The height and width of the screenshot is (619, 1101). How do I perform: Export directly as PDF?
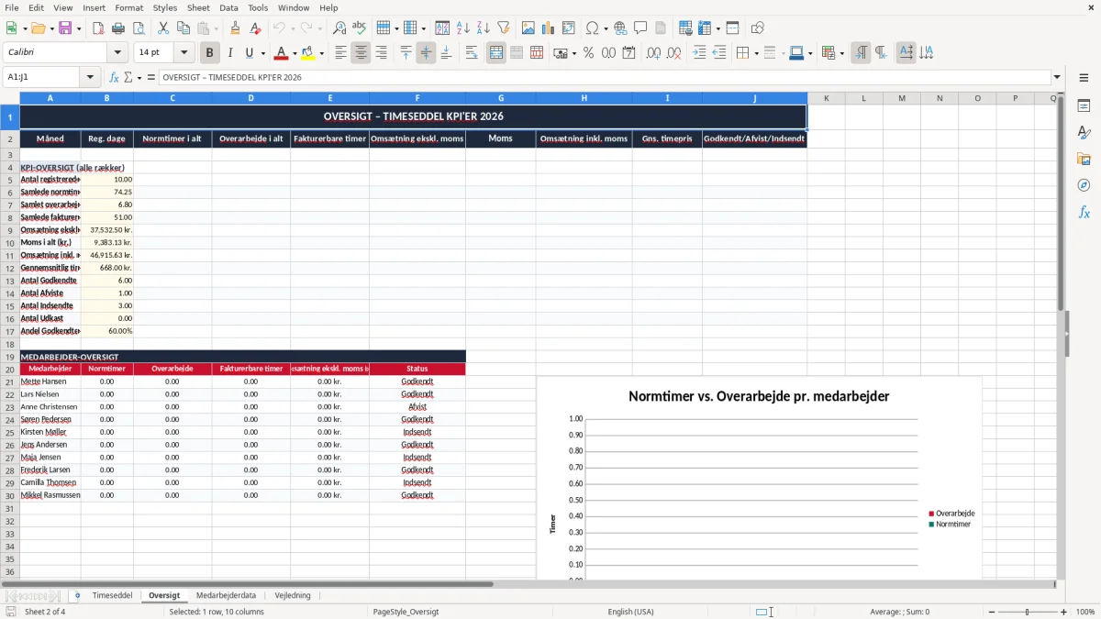click(x=98, y=28)
